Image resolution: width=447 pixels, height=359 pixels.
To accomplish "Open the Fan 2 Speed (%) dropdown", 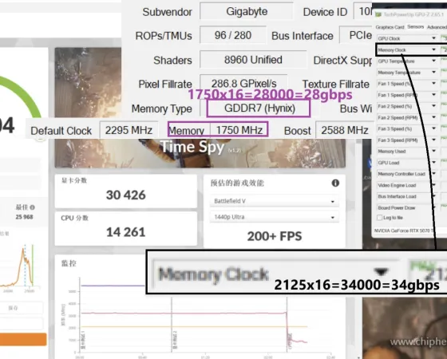I will point(433,106).
